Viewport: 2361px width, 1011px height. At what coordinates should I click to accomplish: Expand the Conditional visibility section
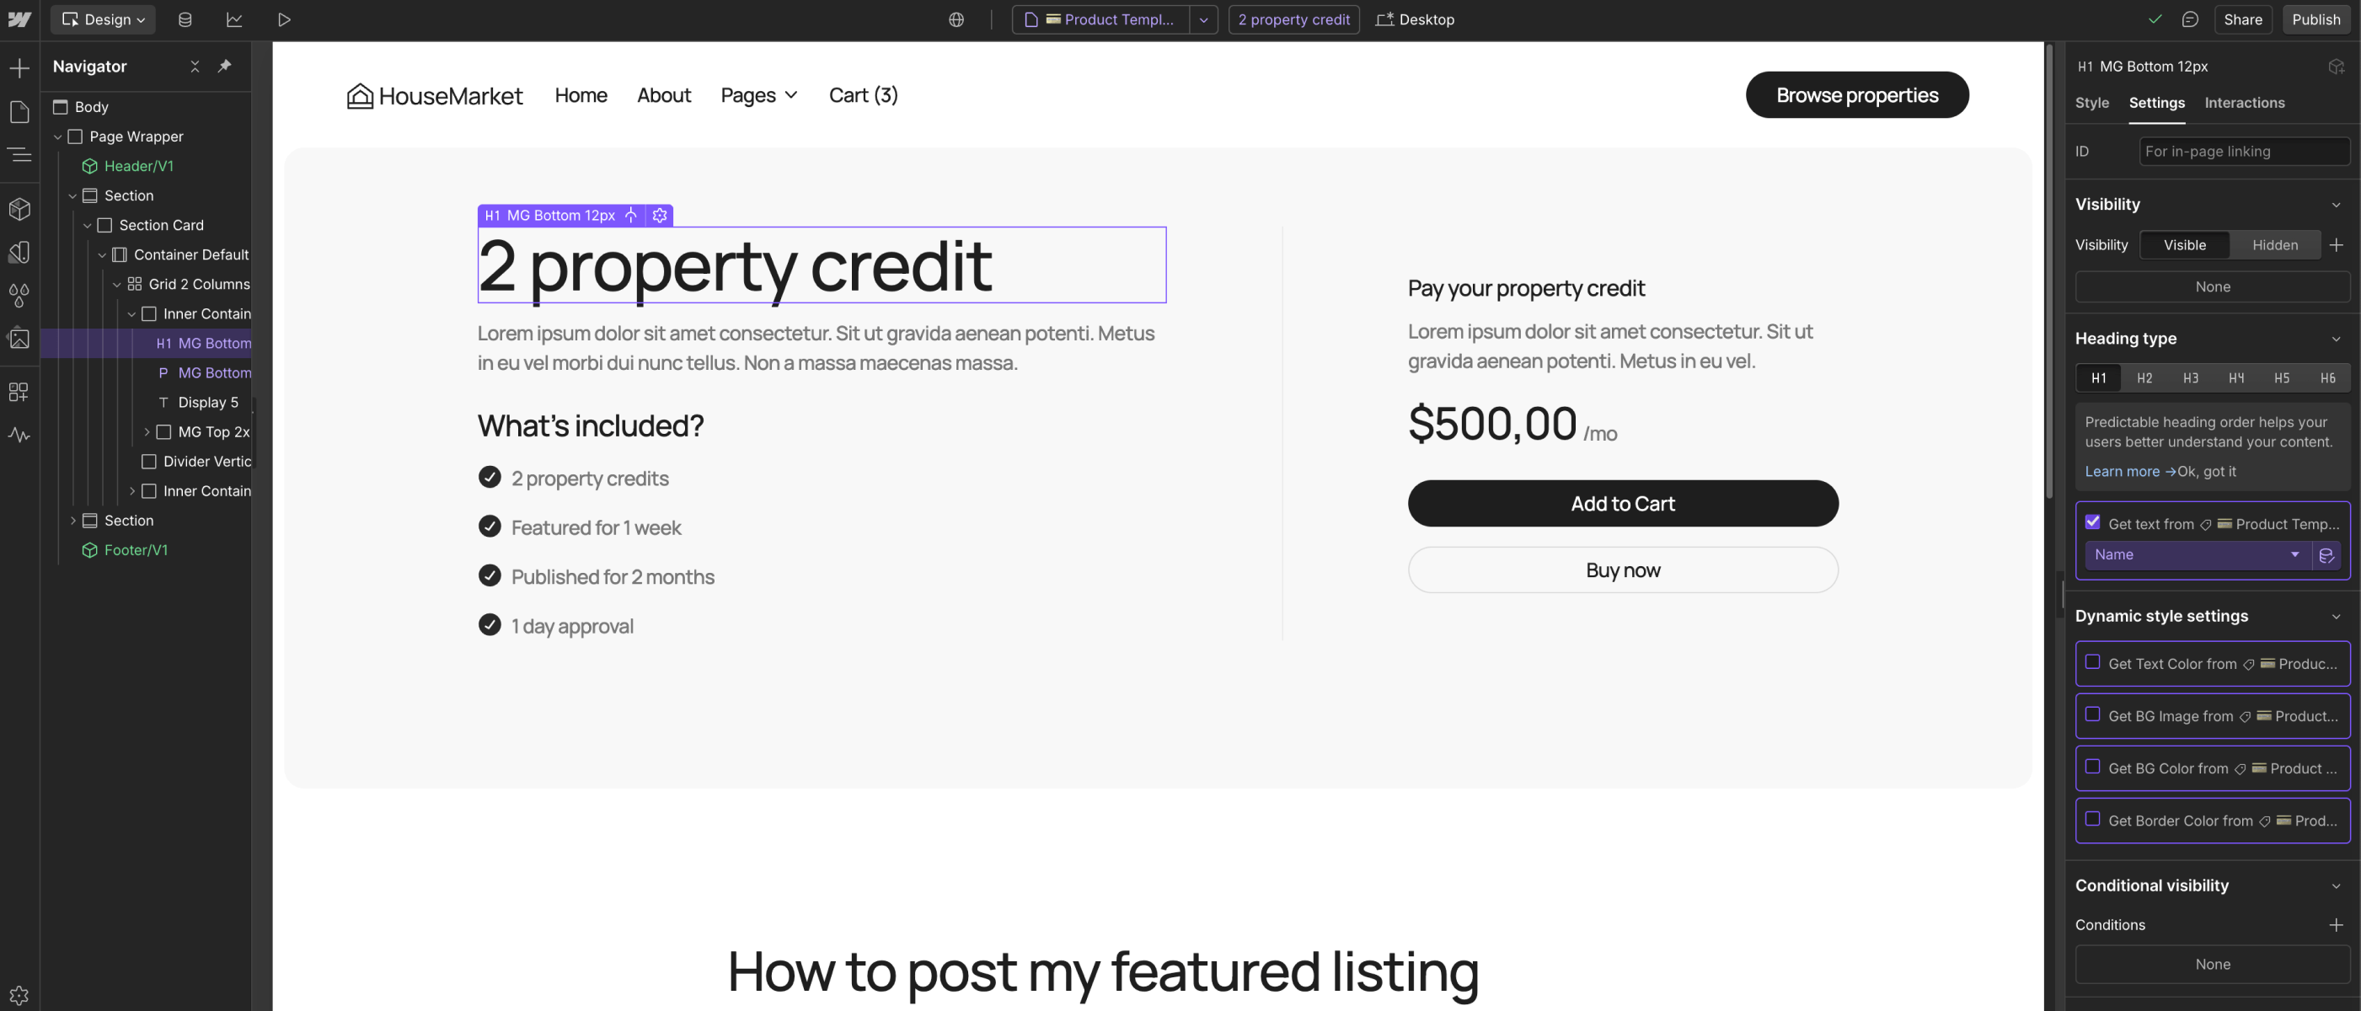(x=2336, y=885)
